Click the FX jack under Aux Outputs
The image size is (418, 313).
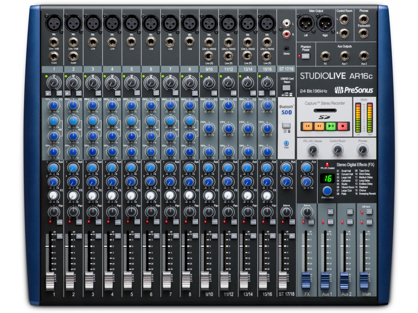325,56
